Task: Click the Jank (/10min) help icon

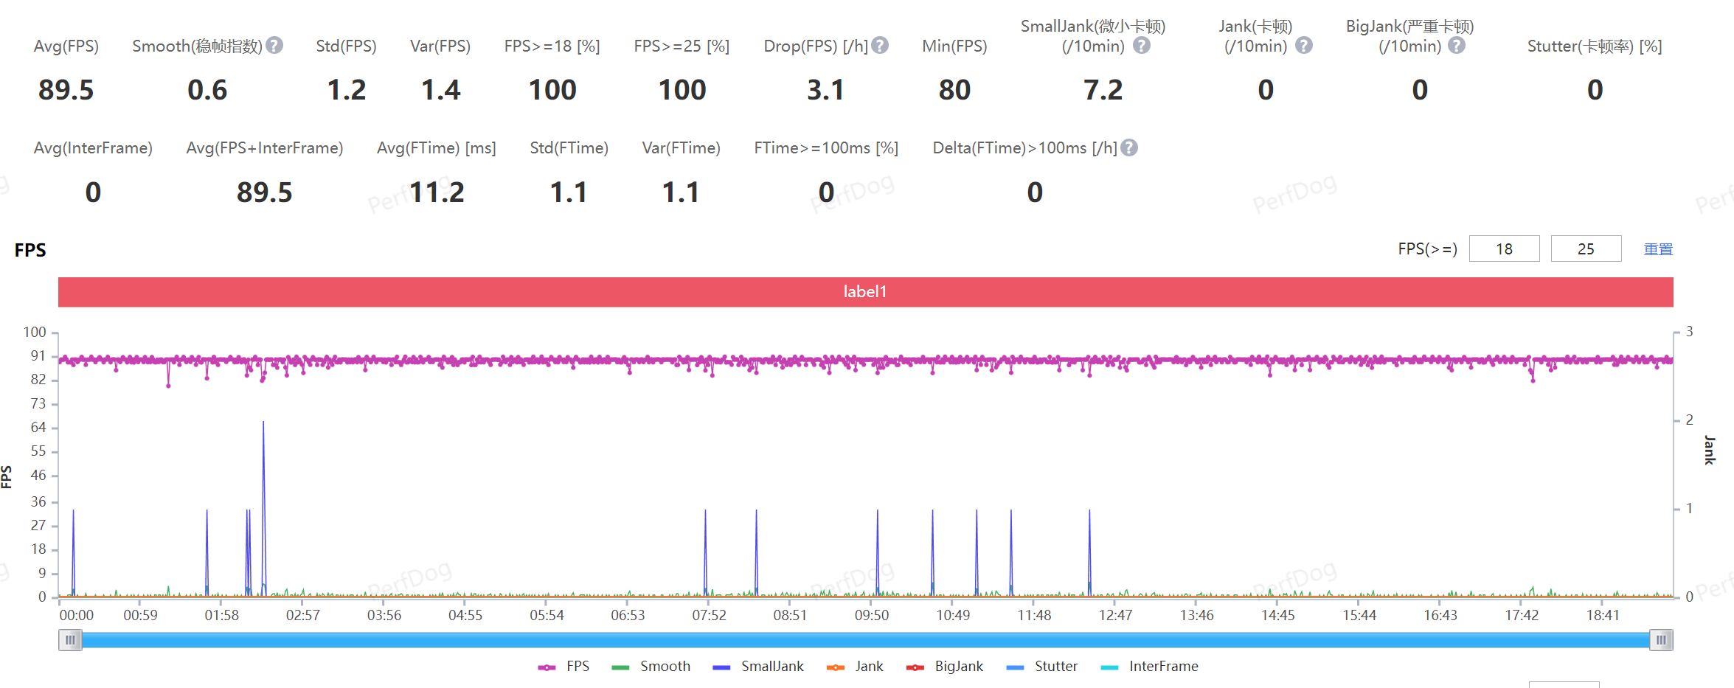Action: click(x=1304, y=46)
